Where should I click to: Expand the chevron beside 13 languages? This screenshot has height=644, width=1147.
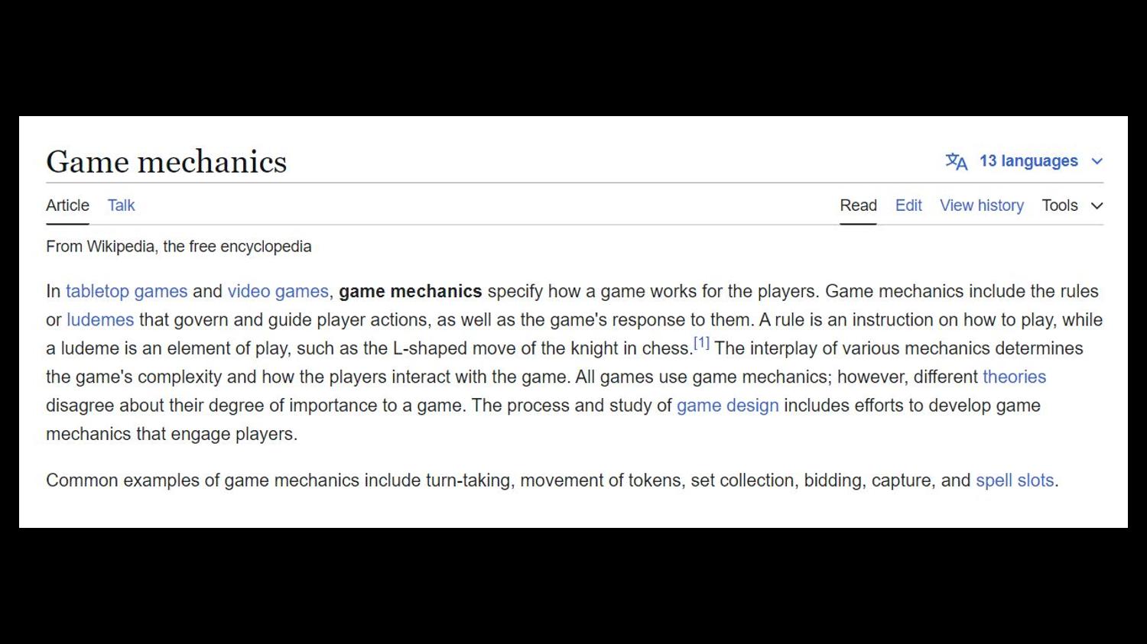(x=1097, y=161)
